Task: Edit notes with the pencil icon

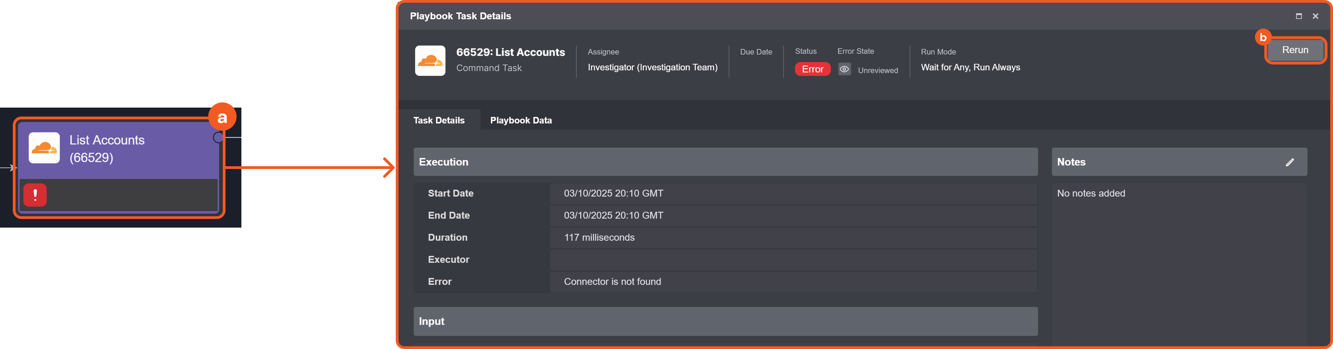Action: pos(1289,162)
